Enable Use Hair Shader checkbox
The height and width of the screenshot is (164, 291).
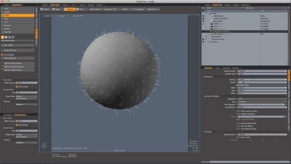238,126
